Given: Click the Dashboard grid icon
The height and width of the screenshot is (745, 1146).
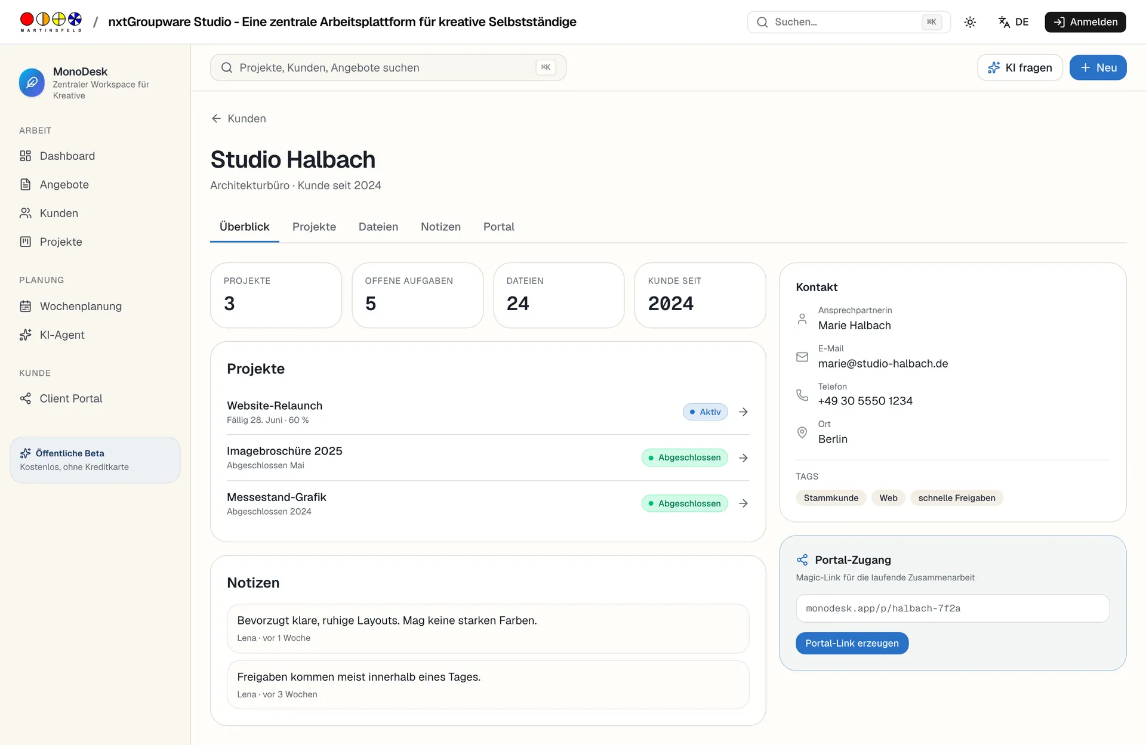Looking at the screenshot, I should coord(25,156).
